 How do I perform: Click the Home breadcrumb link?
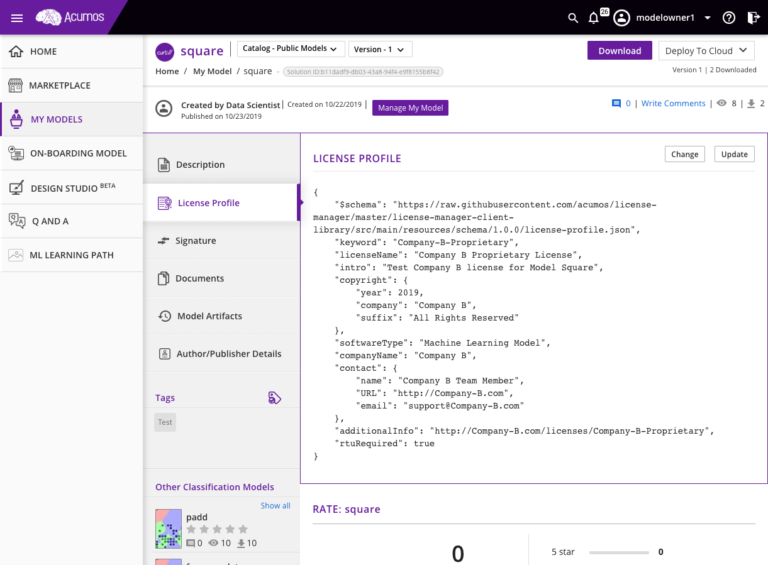click(x=167, y=72)
